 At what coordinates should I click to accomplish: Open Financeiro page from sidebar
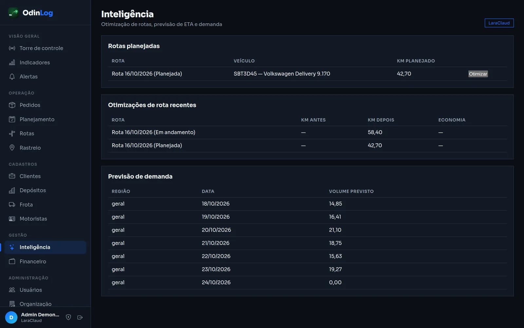click(45, 261)
